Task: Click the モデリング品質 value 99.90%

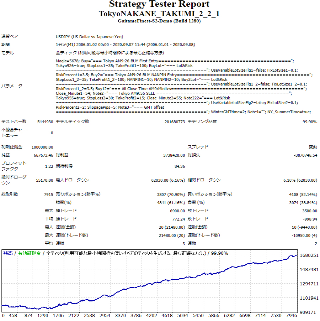Action: click(310, 122)
